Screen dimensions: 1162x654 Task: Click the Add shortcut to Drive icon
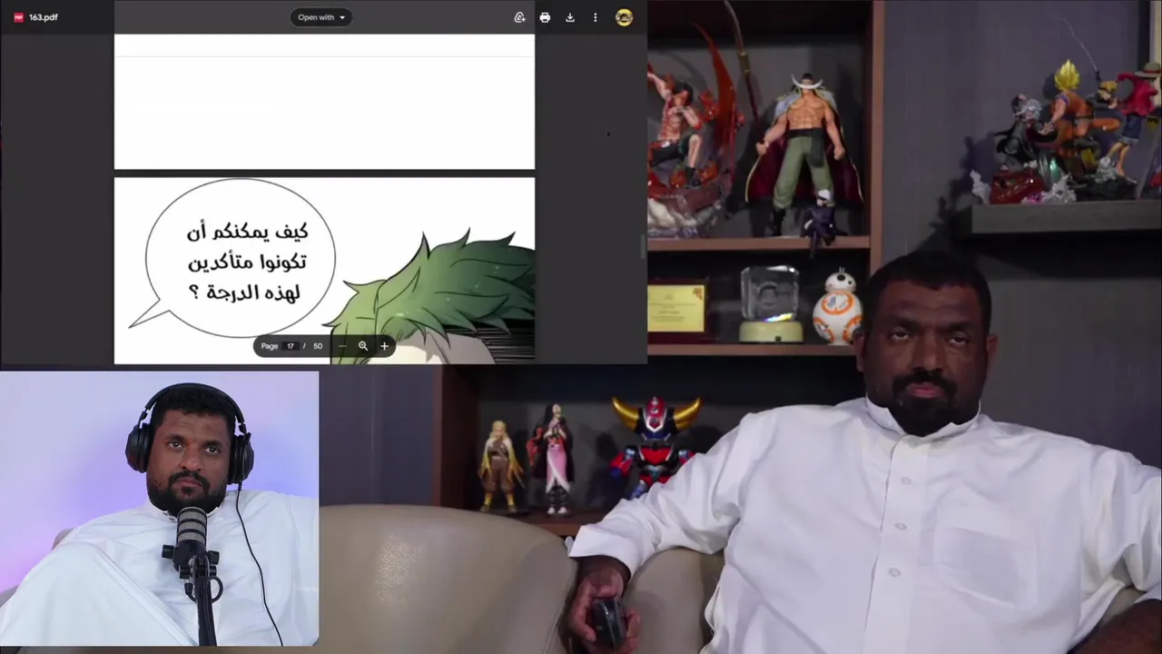519,17
